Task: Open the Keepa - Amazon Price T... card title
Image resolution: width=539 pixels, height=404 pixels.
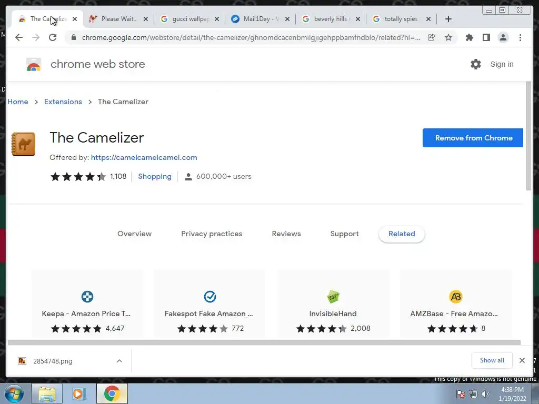Action: click(x=86, y=314)
